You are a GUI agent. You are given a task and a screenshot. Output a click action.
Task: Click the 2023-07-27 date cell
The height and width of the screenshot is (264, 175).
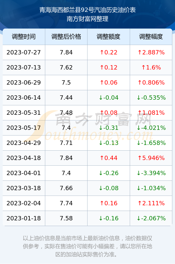[24, 52]
